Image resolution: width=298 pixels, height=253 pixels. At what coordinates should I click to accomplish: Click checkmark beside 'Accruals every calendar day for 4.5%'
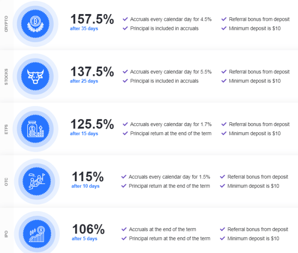click(x=125, y=19)
